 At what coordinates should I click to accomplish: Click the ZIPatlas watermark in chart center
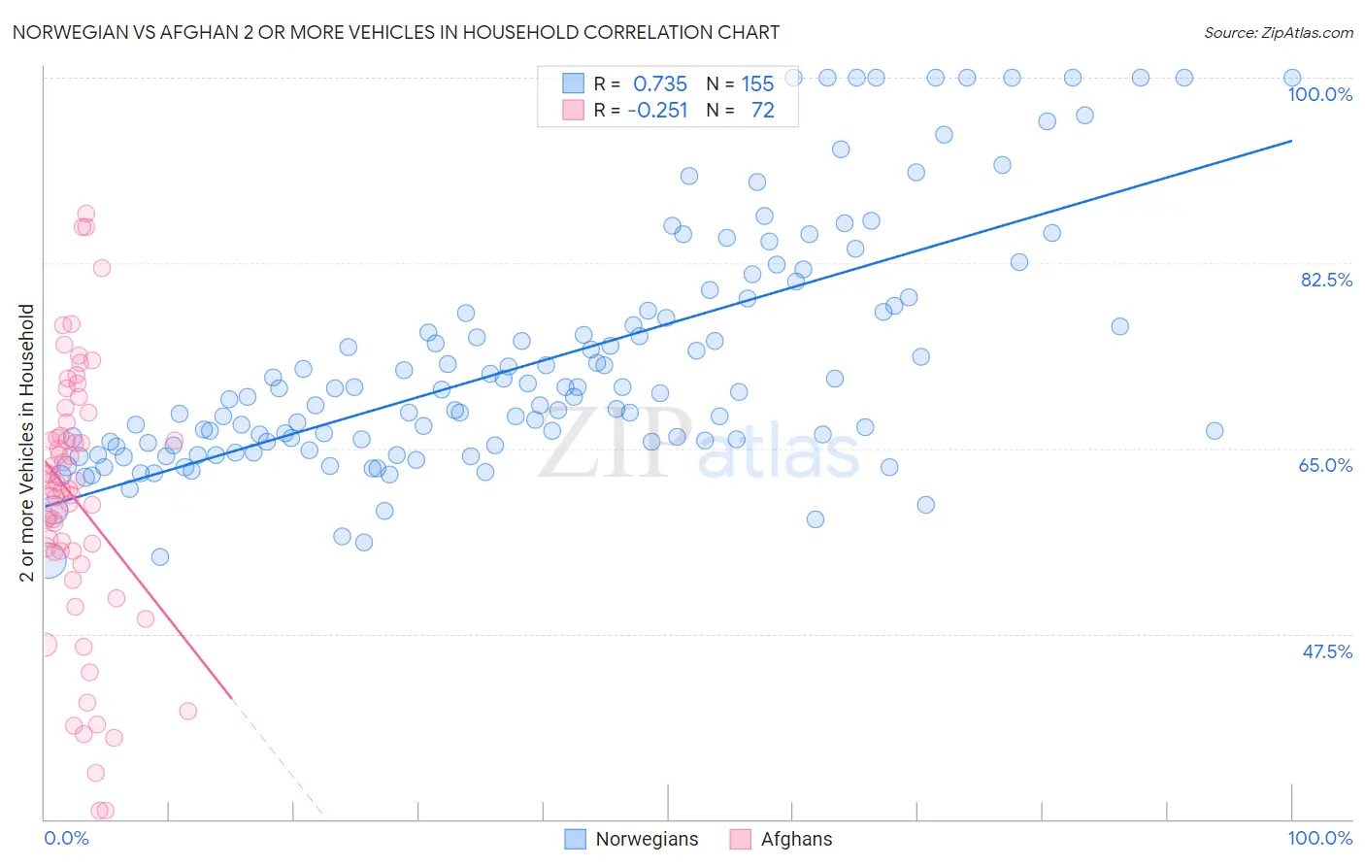point(699,447)
